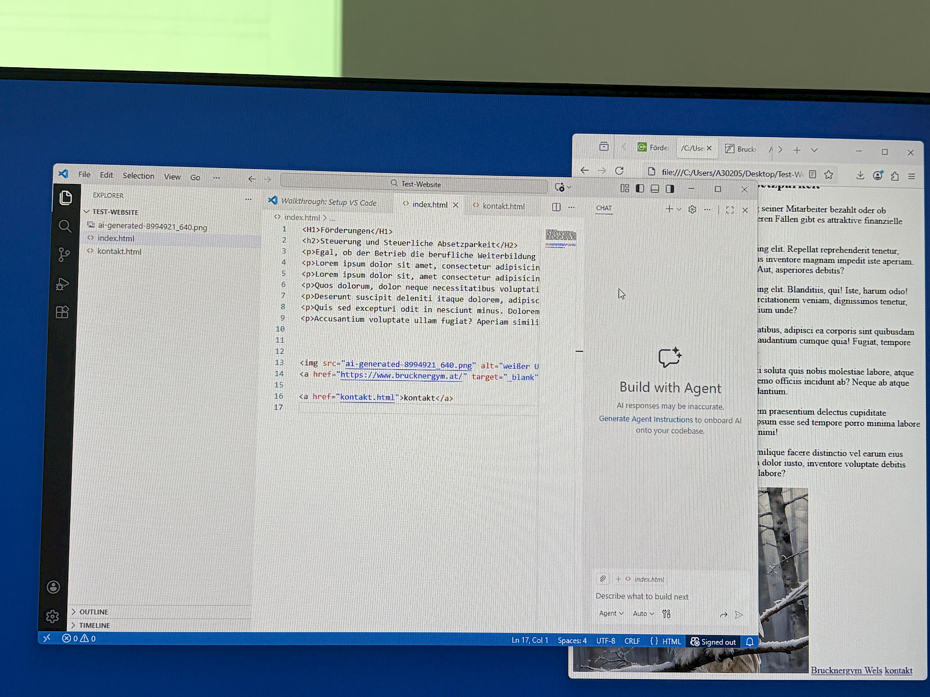The image size is (930, 697).
Task: Open Run and Debug view
Action: (62, 284)
